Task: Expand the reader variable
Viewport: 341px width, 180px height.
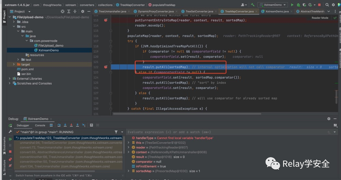Action: click(129, 147)
